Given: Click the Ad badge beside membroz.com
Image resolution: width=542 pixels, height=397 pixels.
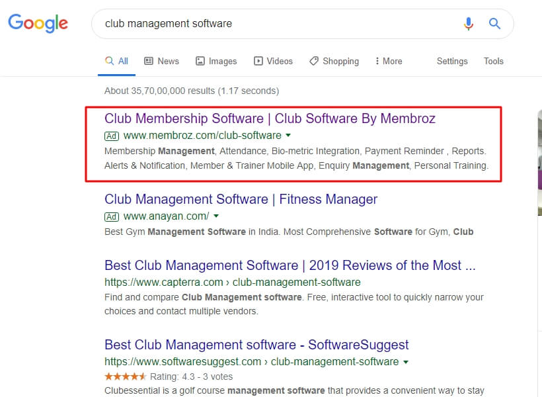Looking at the screenshot, I should [x=112, y=136].
